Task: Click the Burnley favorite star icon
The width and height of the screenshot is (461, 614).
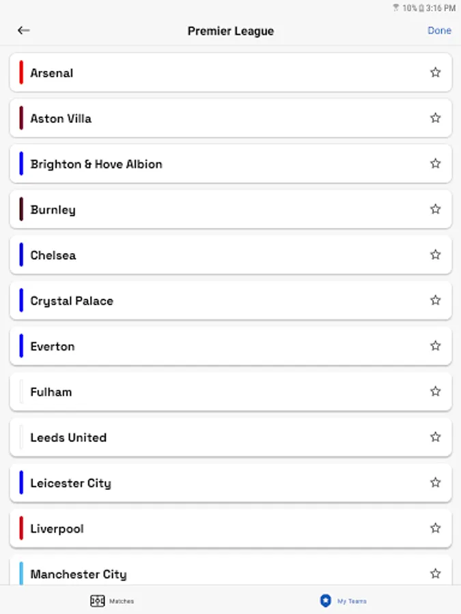Action: [x=435, y=209]
